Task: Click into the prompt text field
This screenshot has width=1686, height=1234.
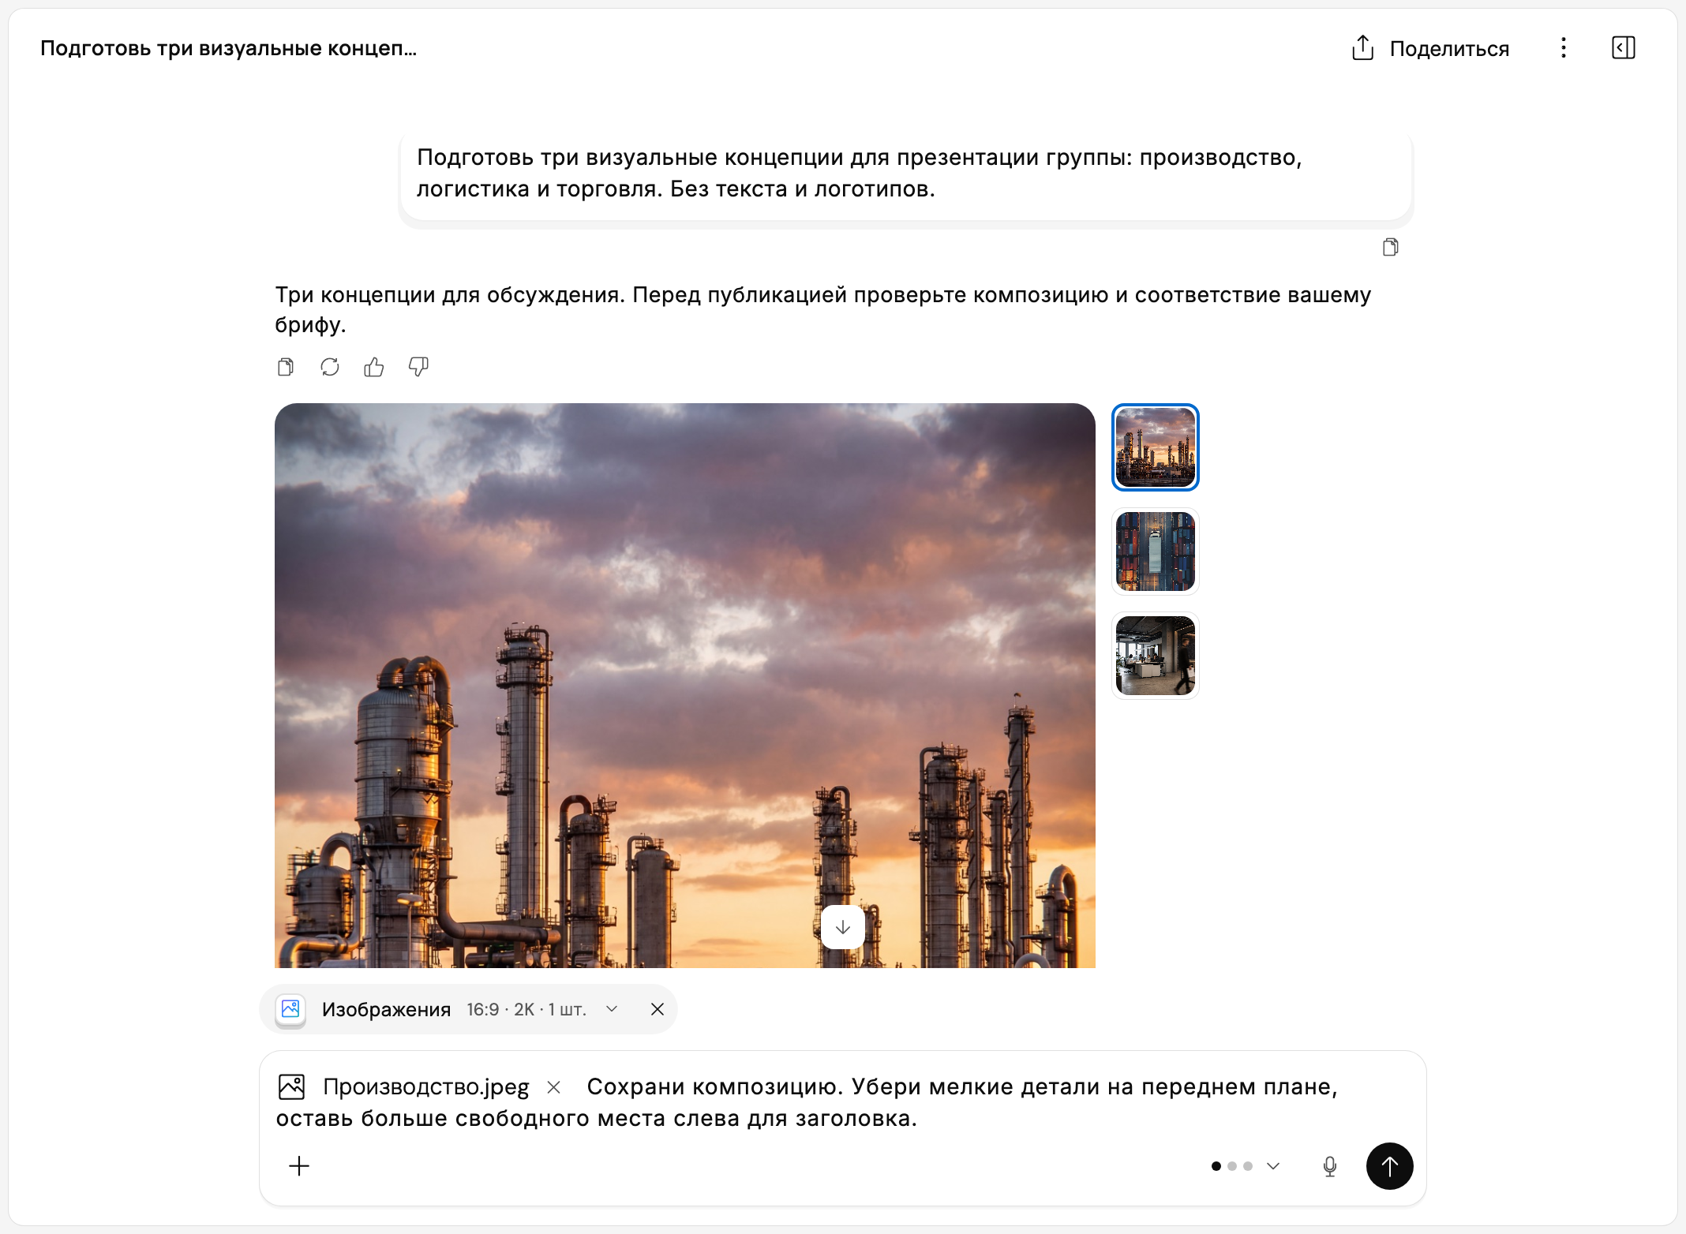Action: [843, 1103]
